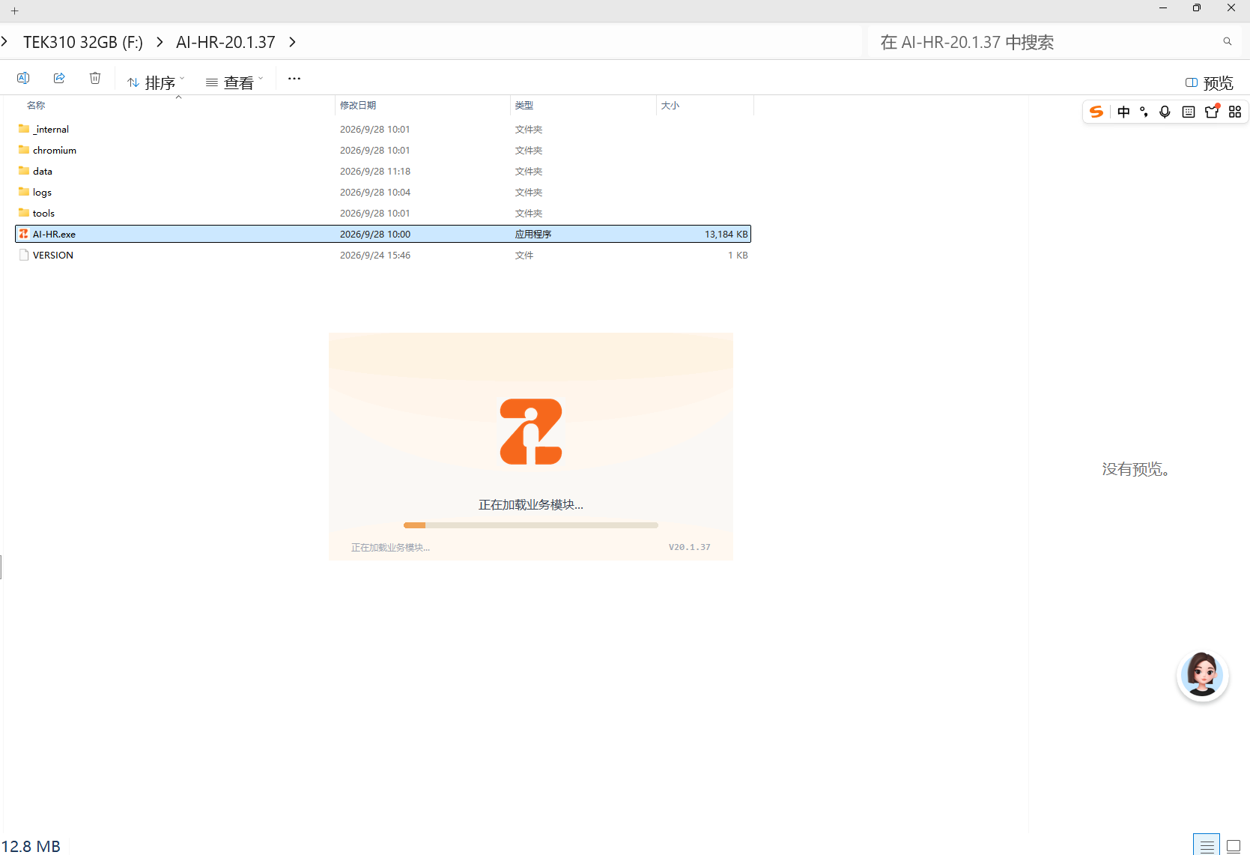Screen dimensions: 1250x855
Task: Expand chevron after TEK310 32GB breadcrumb
Action: [160, 42]
